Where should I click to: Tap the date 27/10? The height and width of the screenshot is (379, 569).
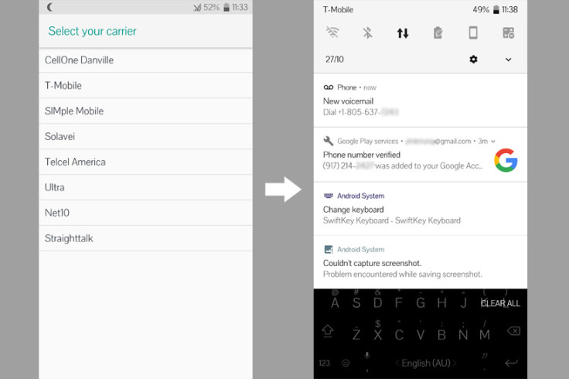pos(334,60)
